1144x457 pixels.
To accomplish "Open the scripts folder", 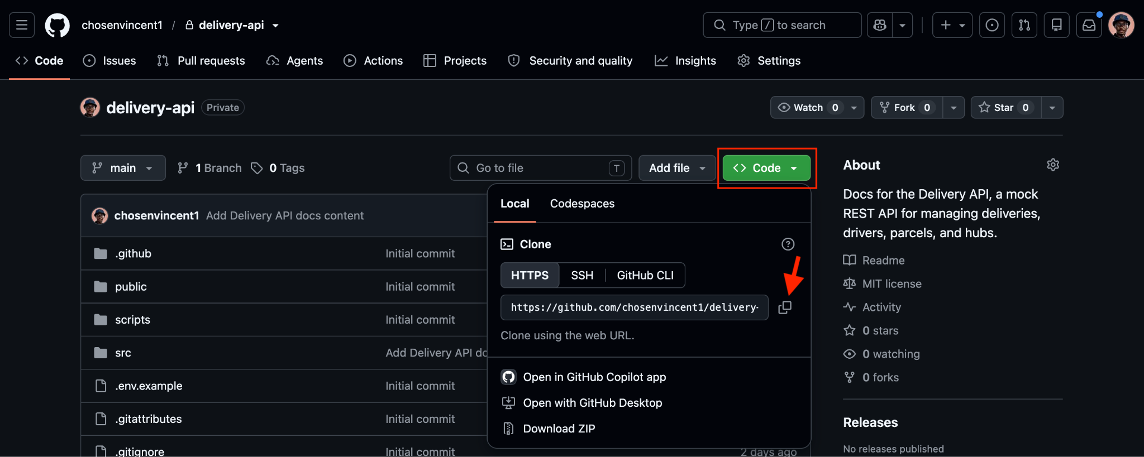I will point(132,320).
